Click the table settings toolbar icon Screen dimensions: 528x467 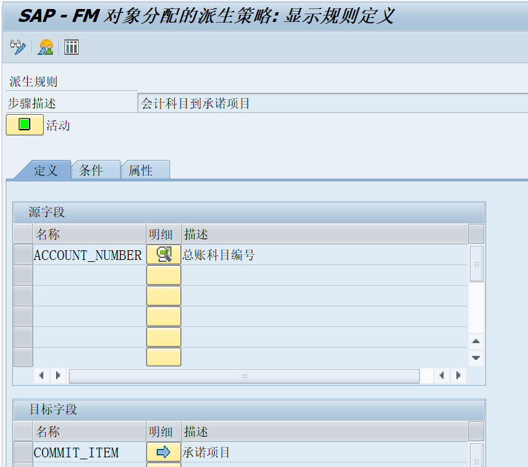pos(72,47)
